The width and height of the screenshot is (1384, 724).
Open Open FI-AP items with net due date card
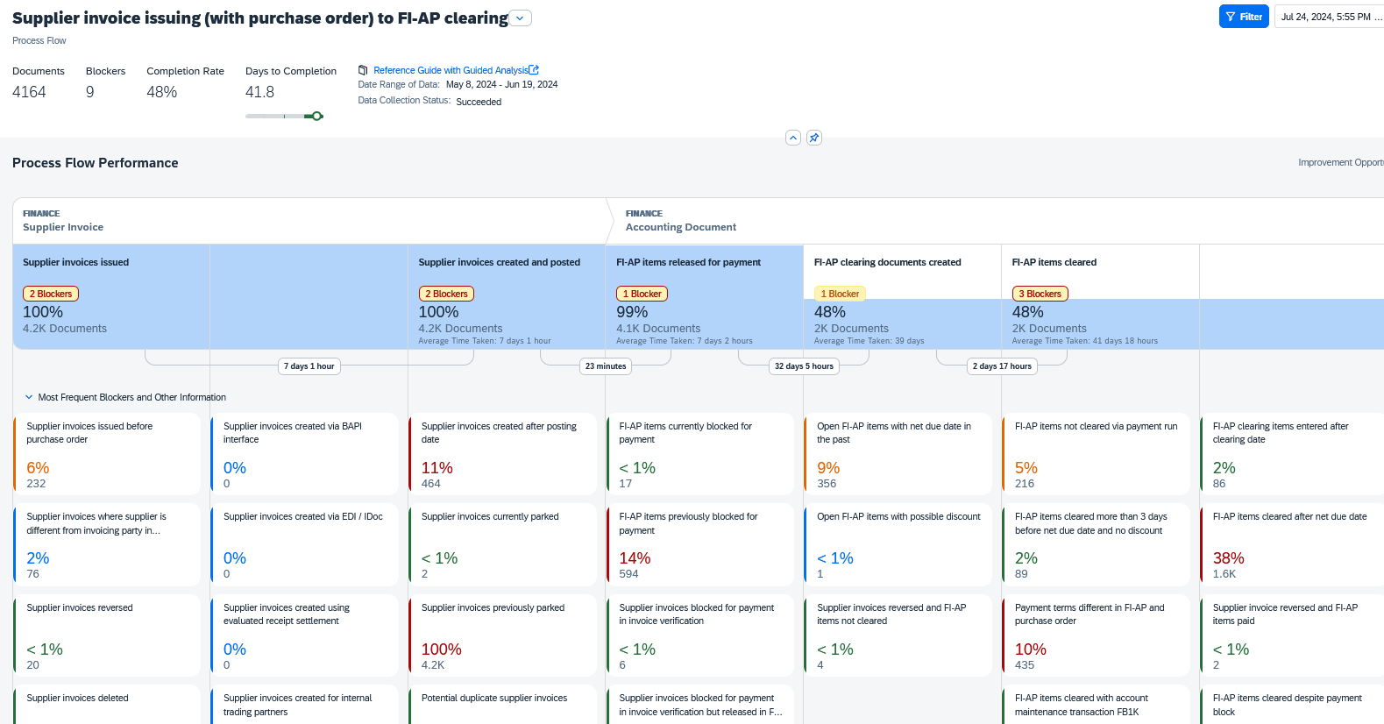[x=898, y=454]
